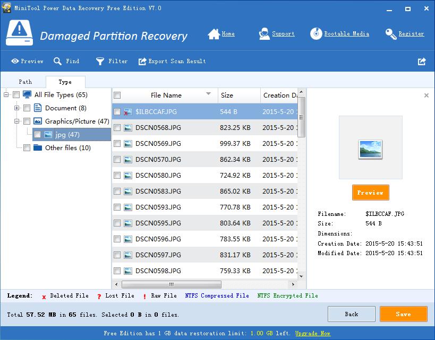Click the image icon of DSCN0596.JPG
Viewport: 435px width, 340px height.
click(x=128, y=239)
